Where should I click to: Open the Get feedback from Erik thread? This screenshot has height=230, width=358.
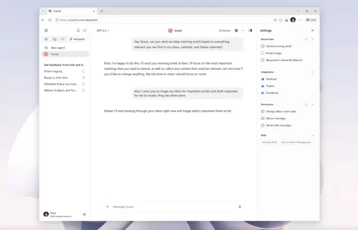(64, 65)
